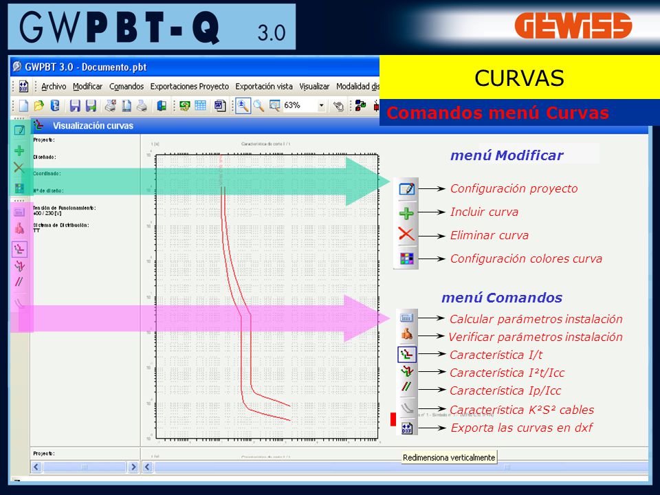Click the 'TT' distribution system value
The width and height of the screenshot is (660, 495).
click(x=36, y=231)
